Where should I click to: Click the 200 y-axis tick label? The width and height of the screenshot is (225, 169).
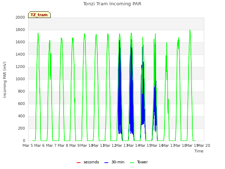click(x=21, y=128)
